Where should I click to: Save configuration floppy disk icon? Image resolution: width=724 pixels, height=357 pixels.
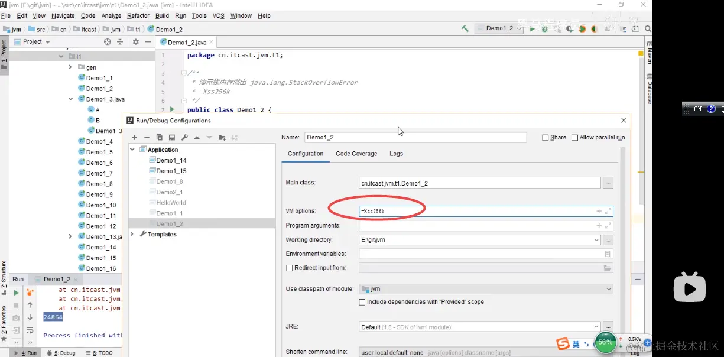tap(172, 138)
